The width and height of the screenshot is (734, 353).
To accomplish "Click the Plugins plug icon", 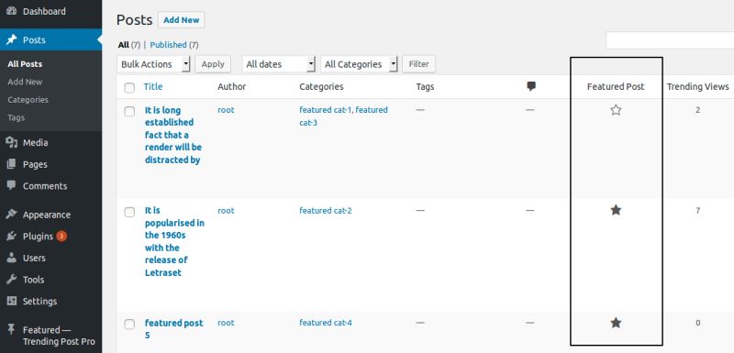I will pyautogui.click(x=11, y=237).
